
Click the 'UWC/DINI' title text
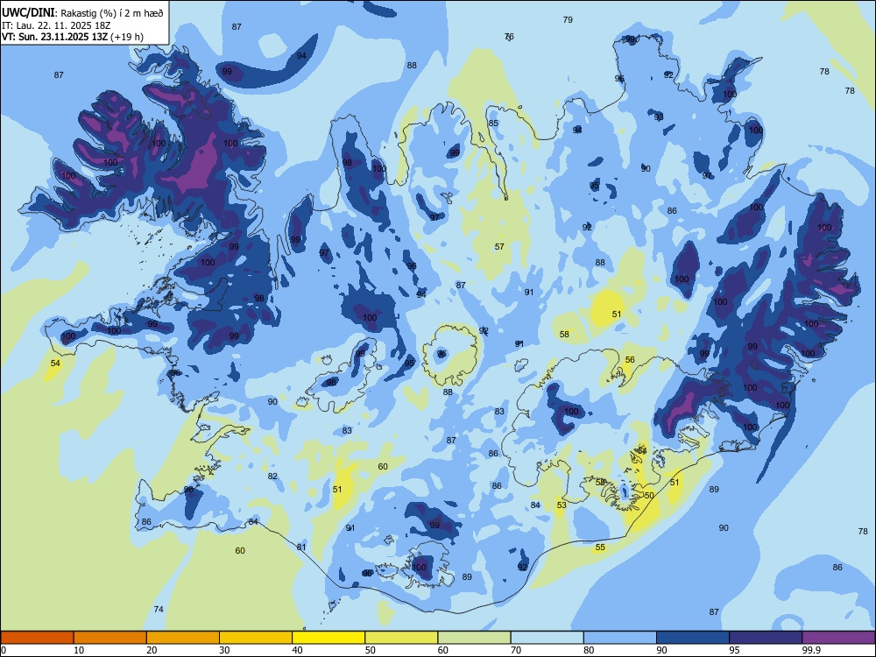tap(29, 13)
